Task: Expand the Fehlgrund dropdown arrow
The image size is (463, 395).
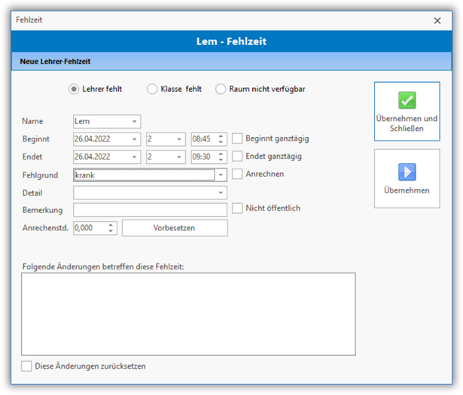Action: 221,175
